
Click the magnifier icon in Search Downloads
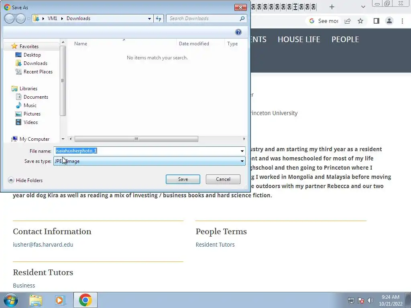click(x=242, y=18)
